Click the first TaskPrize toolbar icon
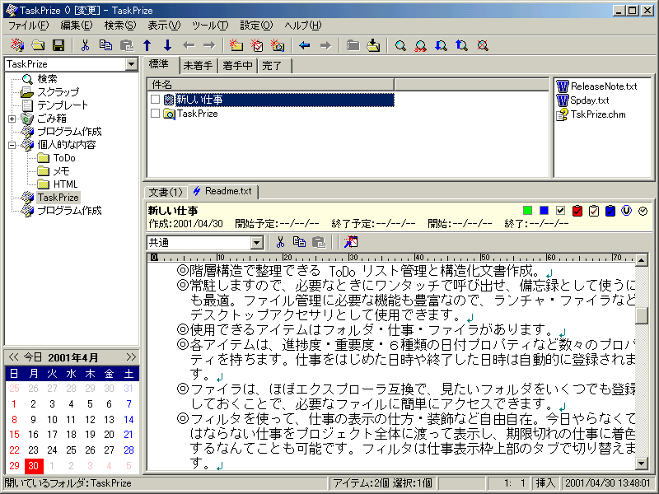This screenshot has height=494, width=659. [x=17, y=45]
